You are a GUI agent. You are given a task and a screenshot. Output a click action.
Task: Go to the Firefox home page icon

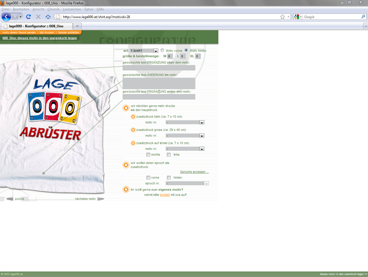pyautogui.click(x=48, y=17)
